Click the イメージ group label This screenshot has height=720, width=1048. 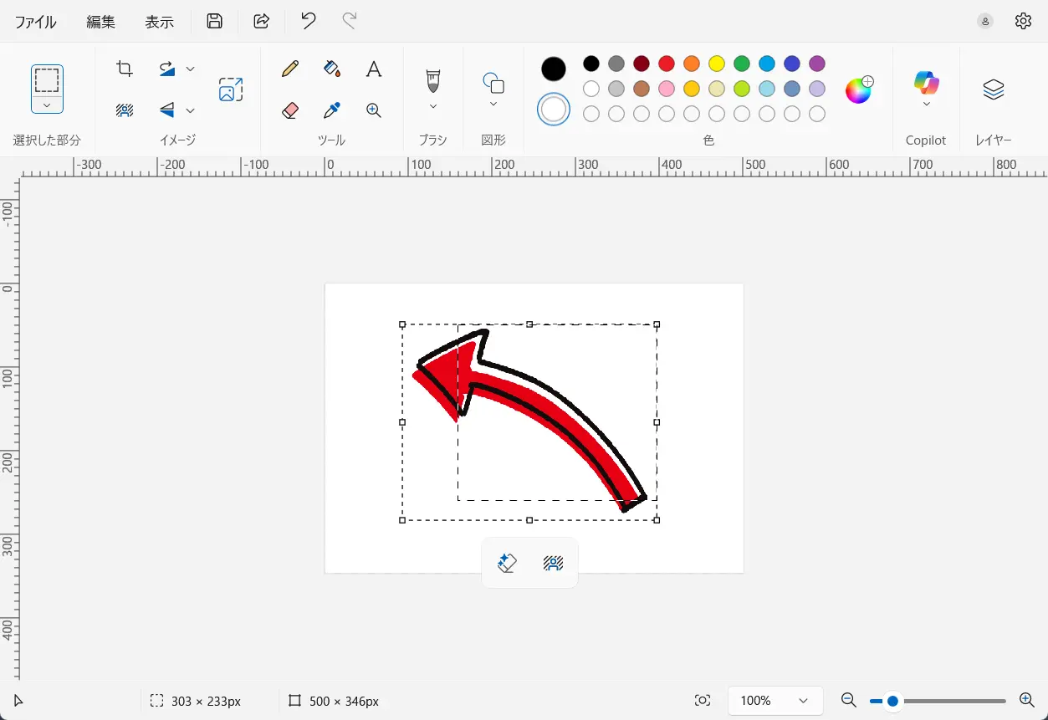point(177,140)
